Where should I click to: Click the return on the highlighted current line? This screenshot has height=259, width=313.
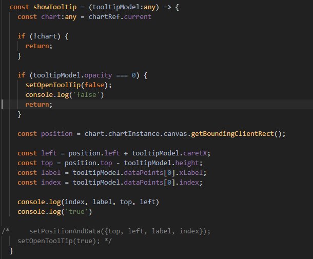point(38,105)
